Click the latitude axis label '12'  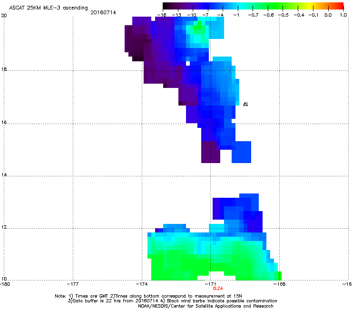tap(4, 227)
